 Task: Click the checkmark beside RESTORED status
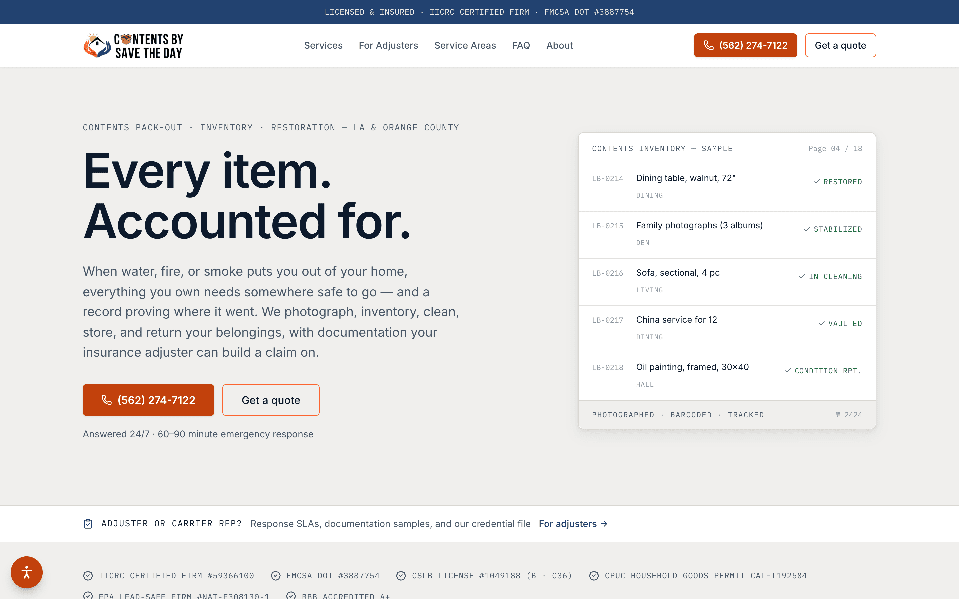coord(817,182)
